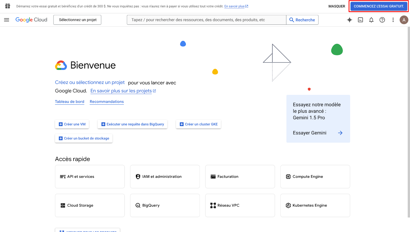Open En savoir plus sur les projets link
Image resolution: width=410 pixels, height=232 pixels.
click(x=123, y=91)
